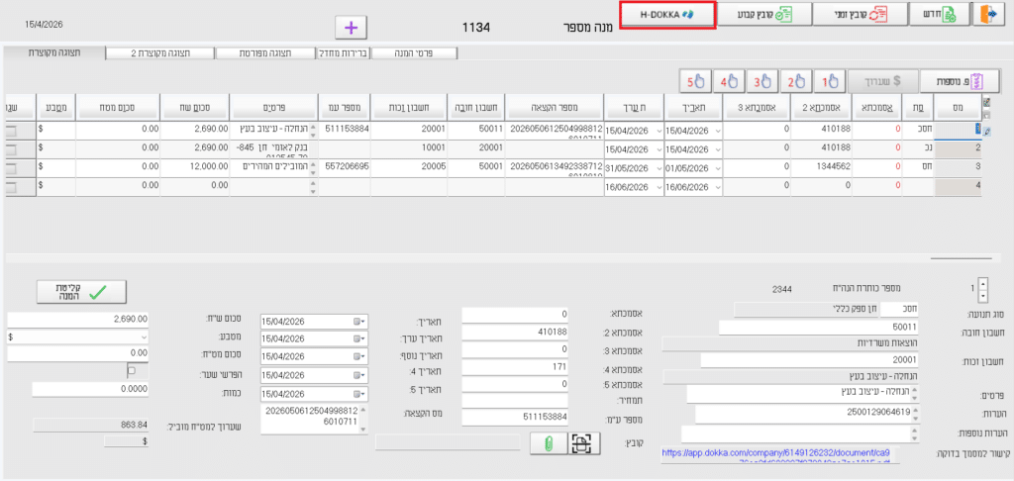This screenshot has height=481, width=1014.
Task: Toggle the checkbox in grid row 2
Action: (12, 149)
